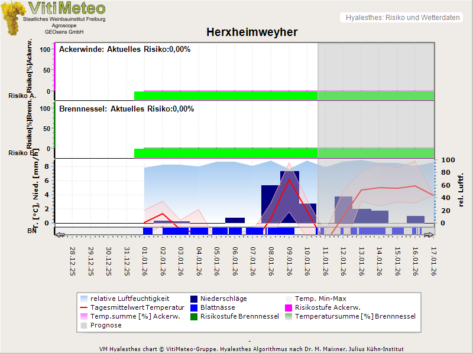Click the red Tagesmittelwert Temperatur legend line

click(85, 307)
